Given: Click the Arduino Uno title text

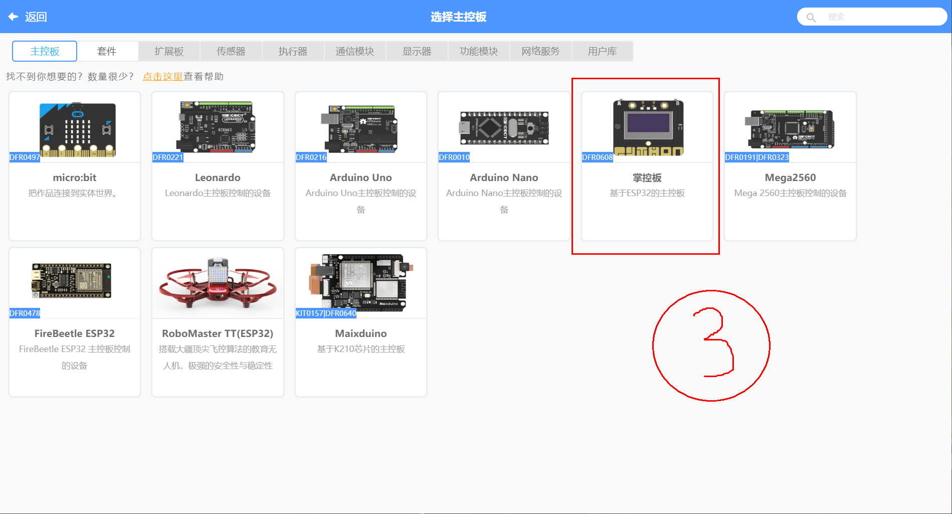Looking at the screenshot, I should [x=361, y=178].
